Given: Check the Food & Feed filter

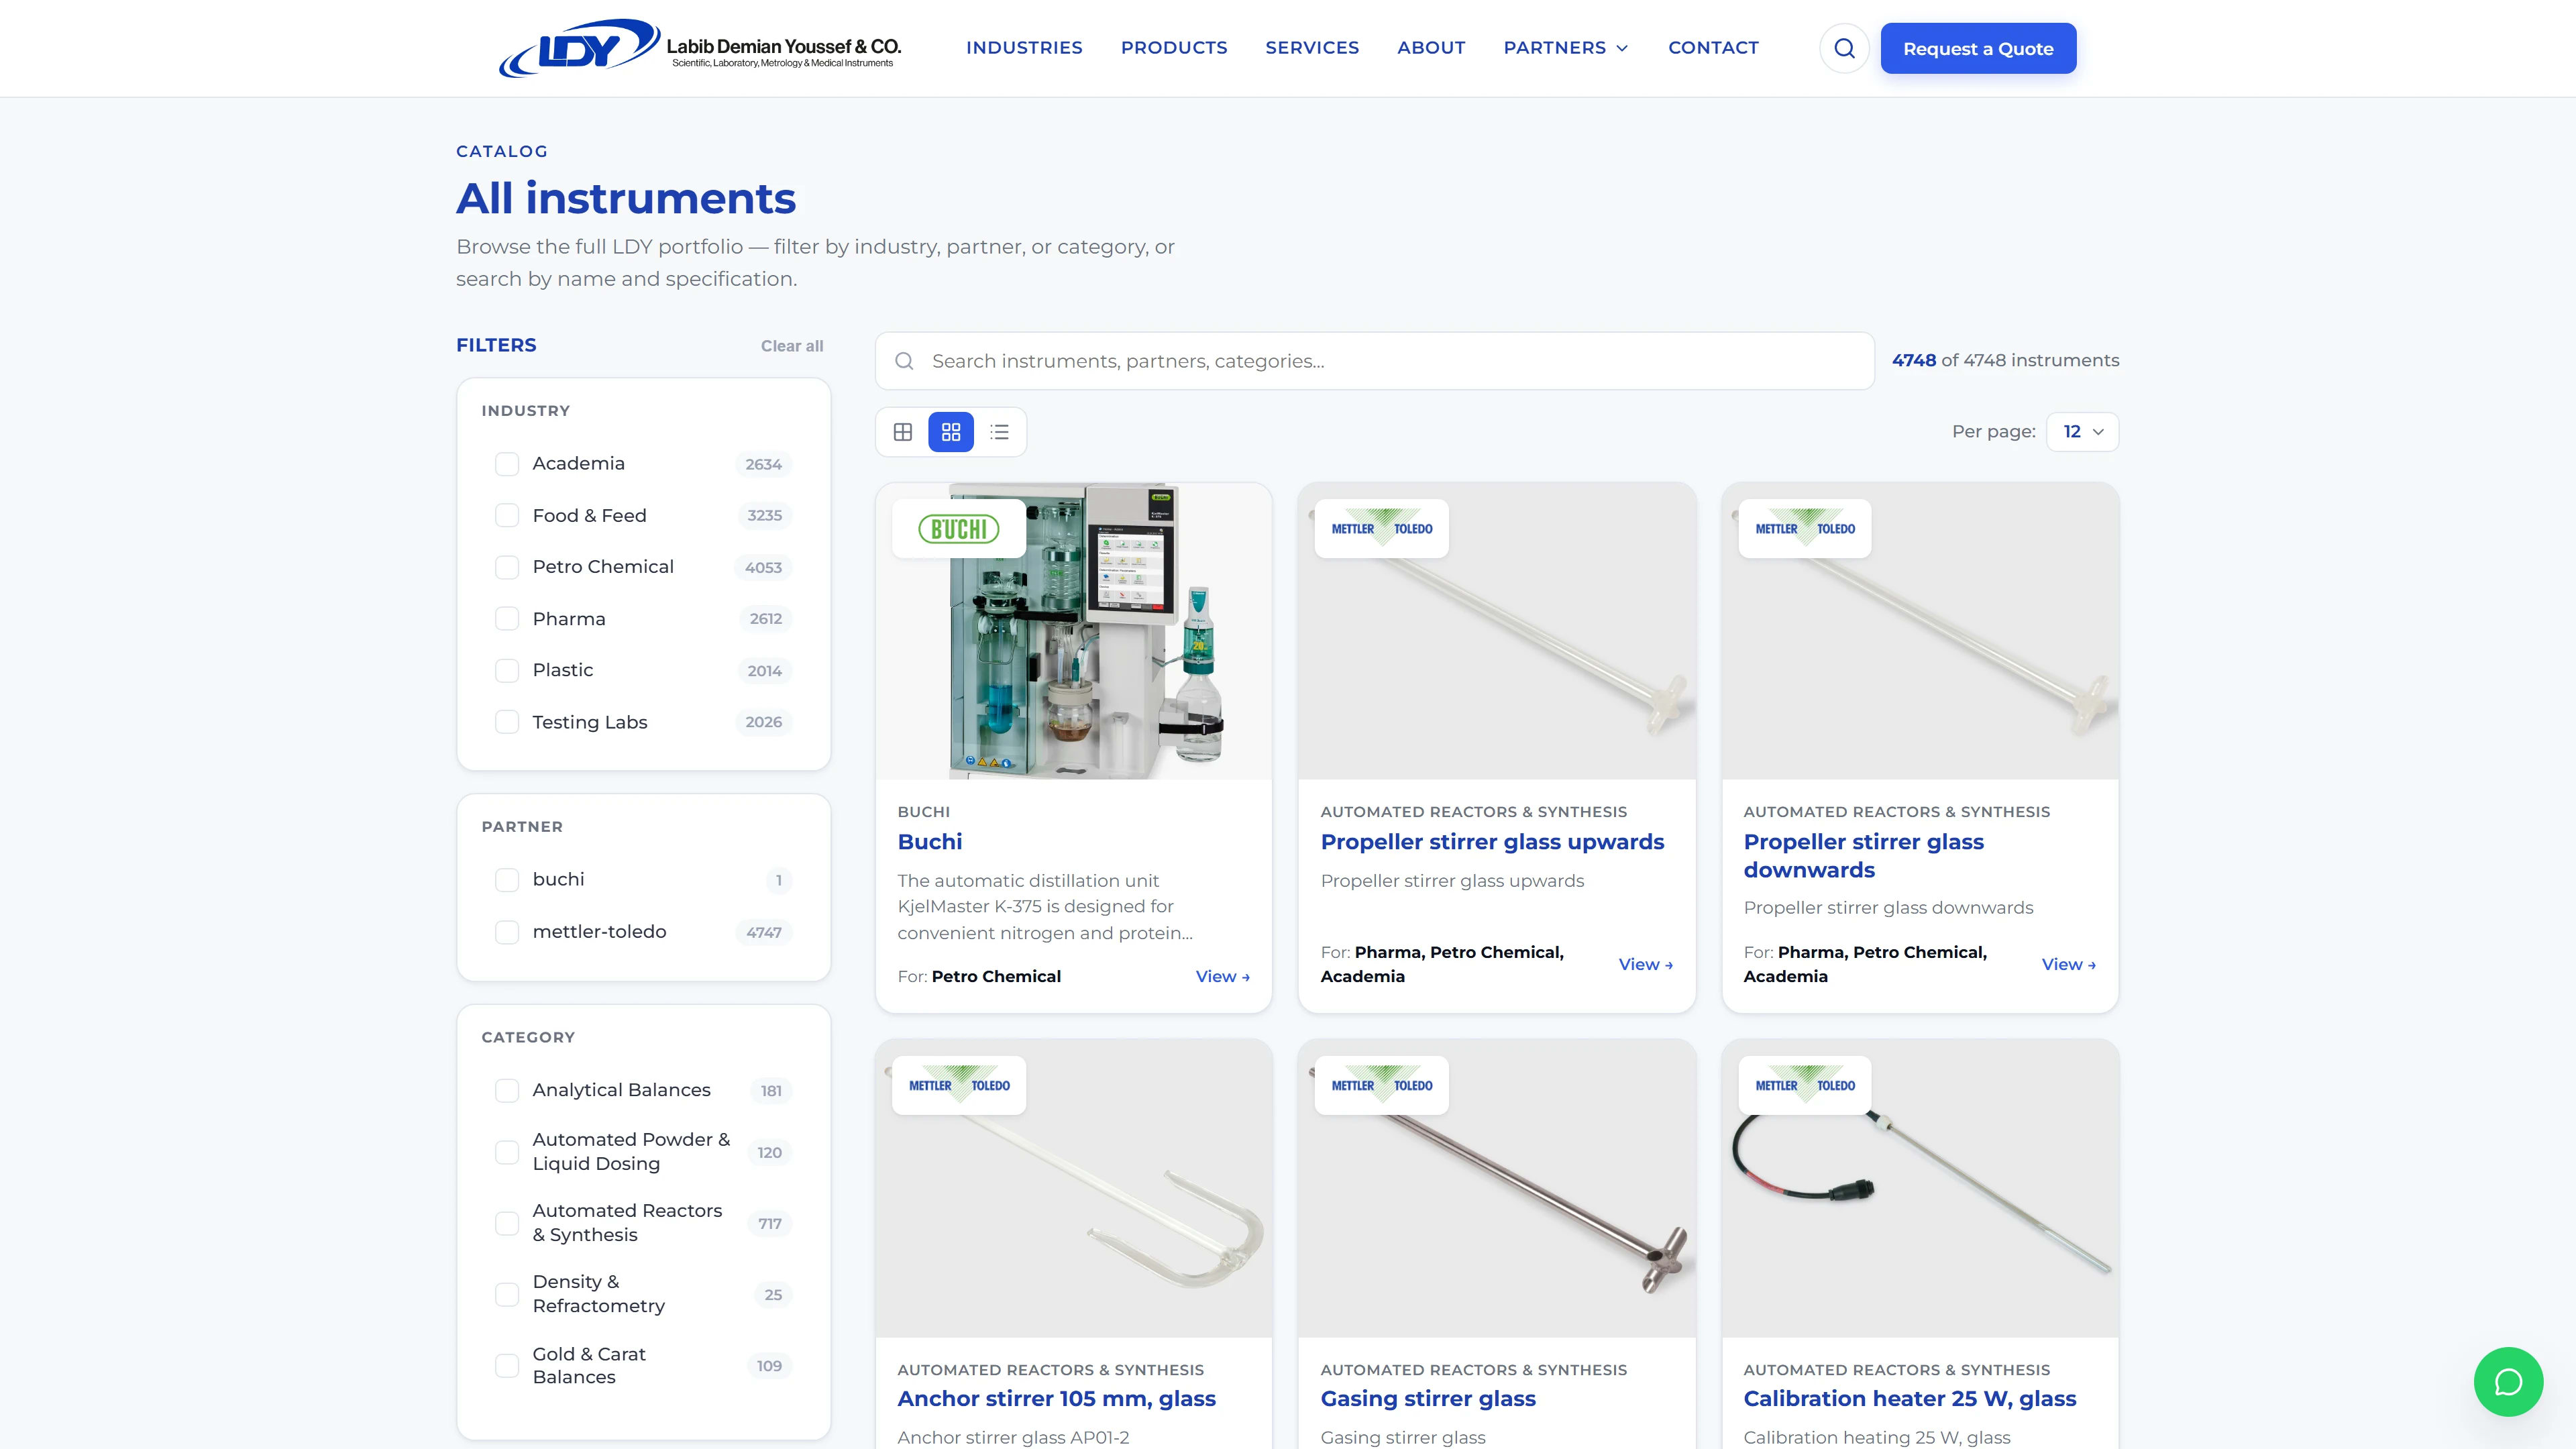Looking at the screenshot, I should click(x=507, y=515).
